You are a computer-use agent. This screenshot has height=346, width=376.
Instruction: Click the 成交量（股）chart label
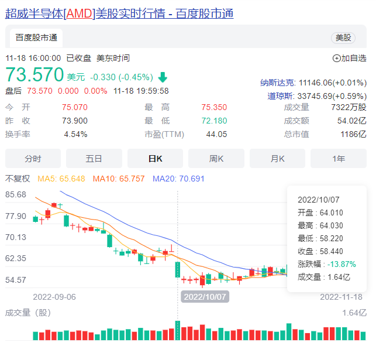tap(28, 313)
